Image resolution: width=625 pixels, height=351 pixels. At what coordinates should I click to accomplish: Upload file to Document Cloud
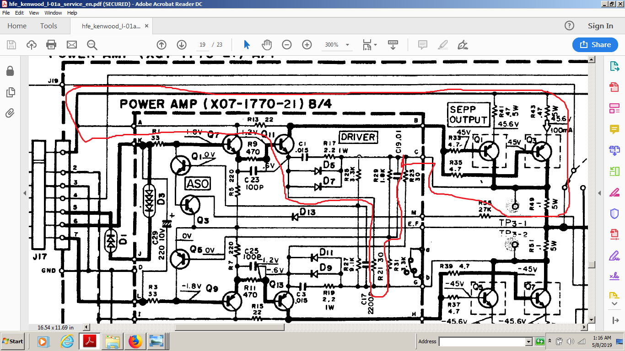(32, 45)
